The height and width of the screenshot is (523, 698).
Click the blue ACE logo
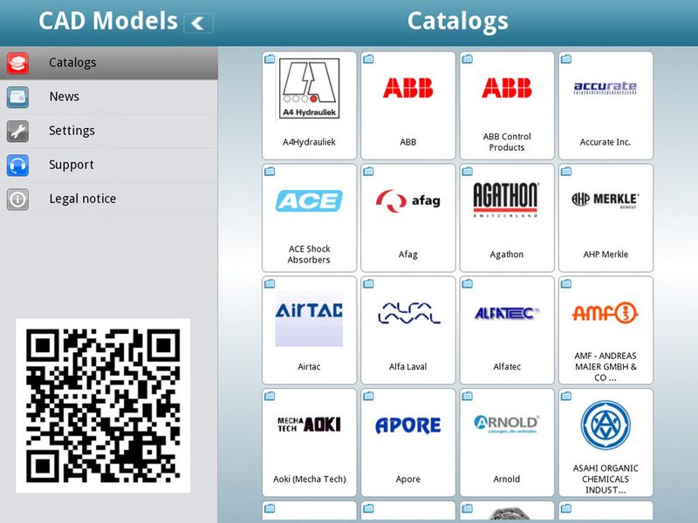pos(310,200)
